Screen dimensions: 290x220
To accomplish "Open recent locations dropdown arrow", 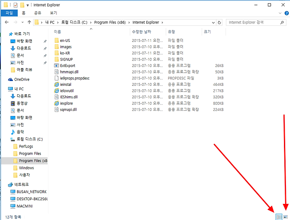I will 23,22.
